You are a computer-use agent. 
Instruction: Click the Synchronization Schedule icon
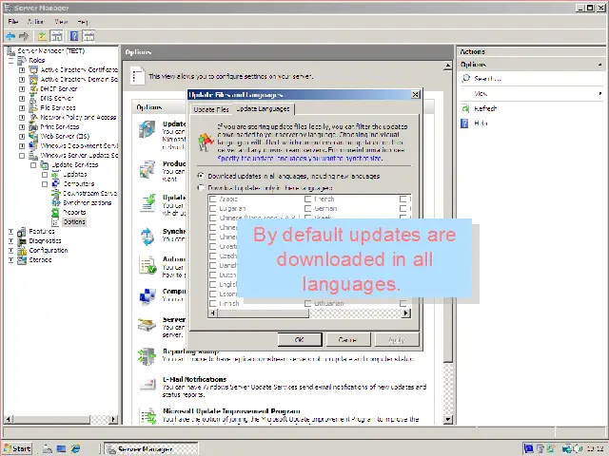coord(147,237)
